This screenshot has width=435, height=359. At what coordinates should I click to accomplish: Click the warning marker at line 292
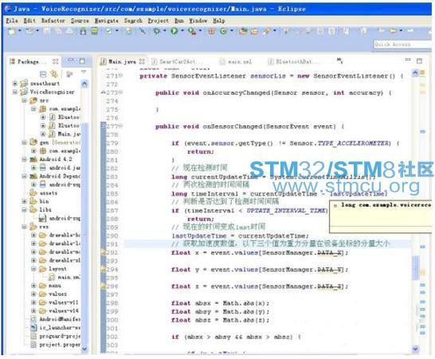click(x=104, y=252)
